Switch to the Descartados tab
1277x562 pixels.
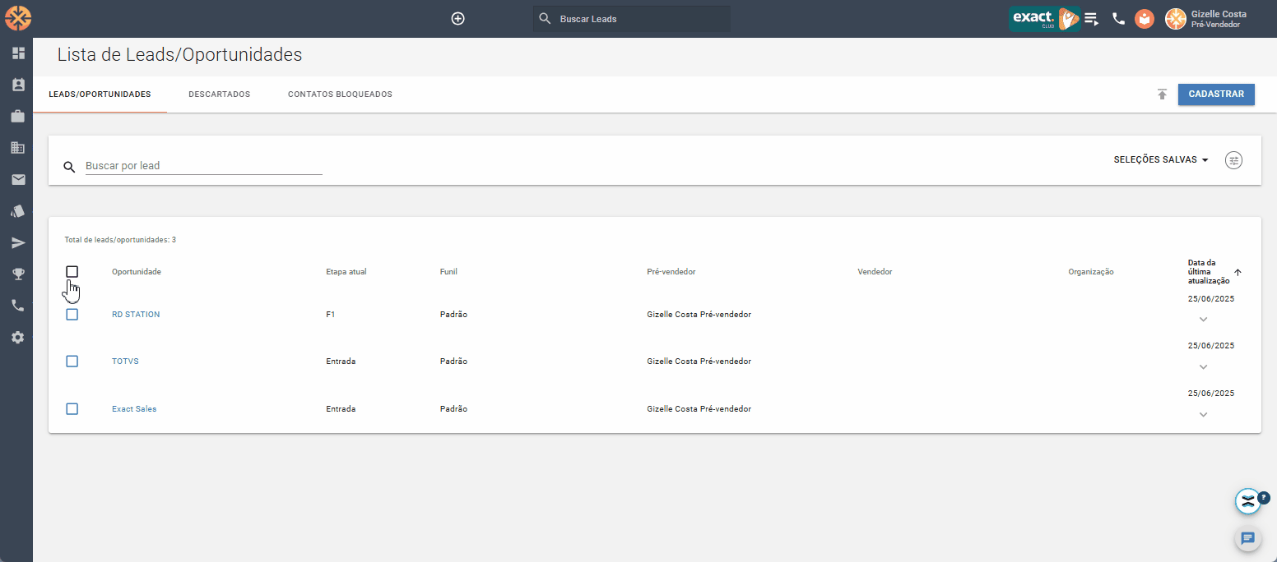pos(219,94)
